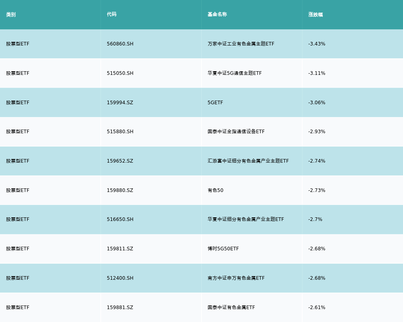Click the -3.11% change value
This screenshot has width=403, height=322.
point(317,73)
